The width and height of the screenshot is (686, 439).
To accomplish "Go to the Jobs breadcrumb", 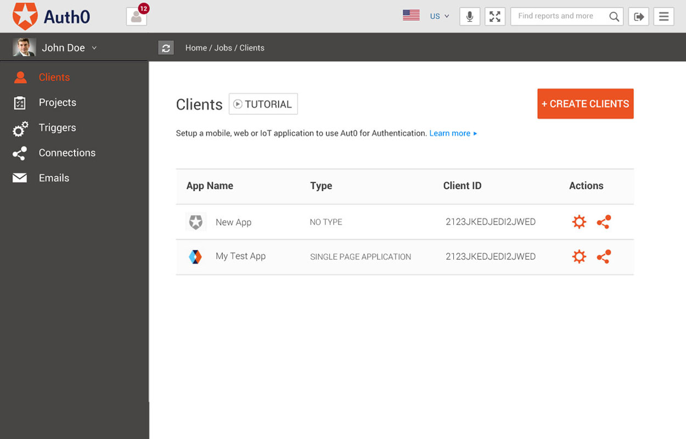I will coord(223,48).
